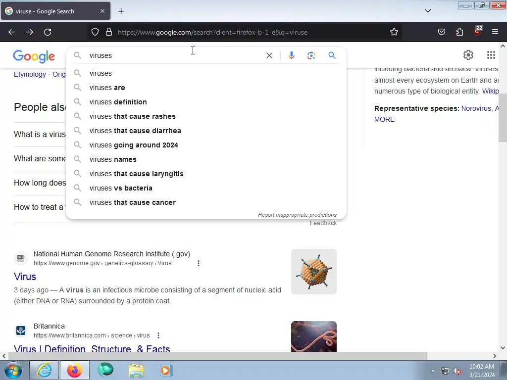Click scroll right arrow on horizontal scrollbar

pos(495,356)
